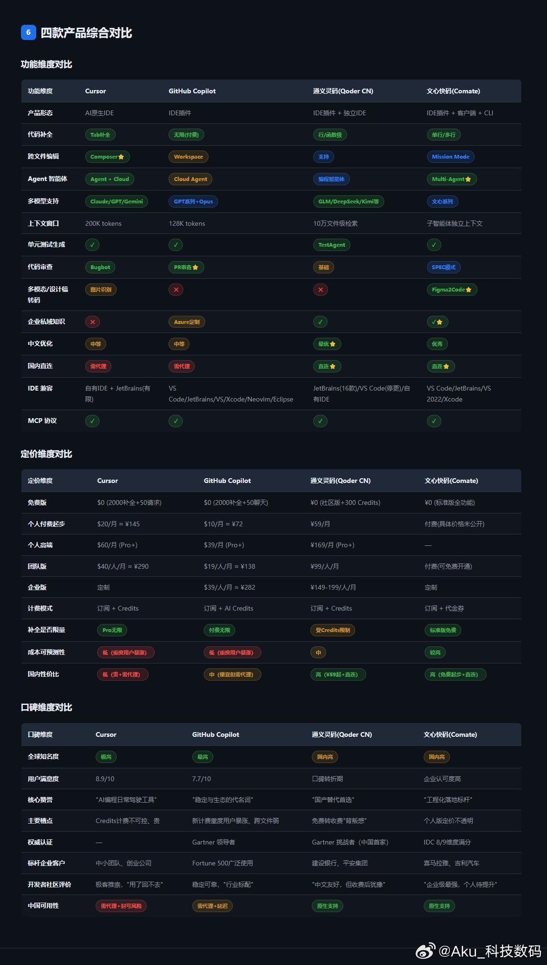Click the Composer star badge under Cursor
This screenshot has width=547, height=965.
pos(107,157)
